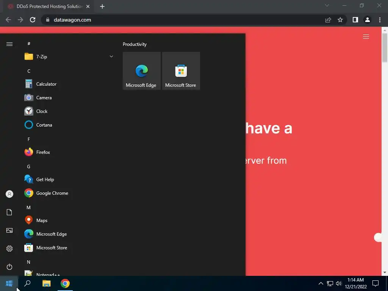Close the DDoS Protected Hosting tab
The width and height of the screenshot is (388, 291).
point(88,6)
